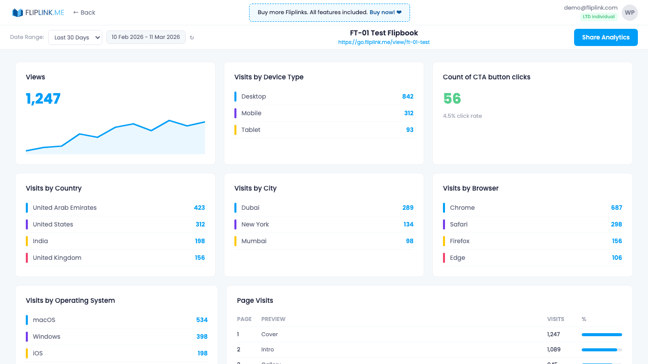Viewport: 648px width, 364px height.
Task: Open the Last 30 Days dropdown
Action: (75, 37)
